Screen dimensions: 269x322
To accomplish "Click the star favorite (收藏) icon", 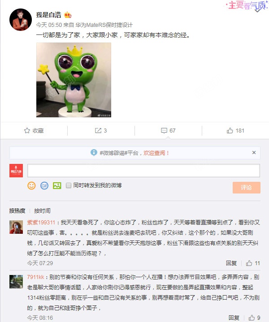I will click(27, 131).
